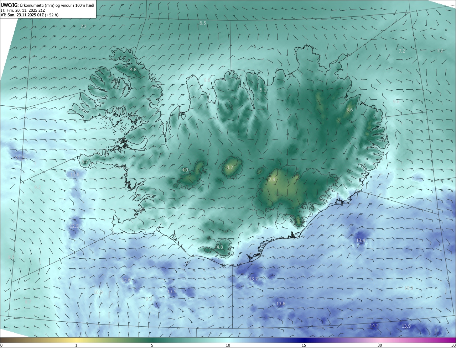Click the 'VT: Sun. 23.11.2025 01Z' valid time line

click(x=22, y=15)
